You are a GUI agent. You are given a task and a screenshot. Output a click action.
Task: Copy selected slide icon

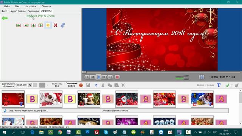point(110,85)
